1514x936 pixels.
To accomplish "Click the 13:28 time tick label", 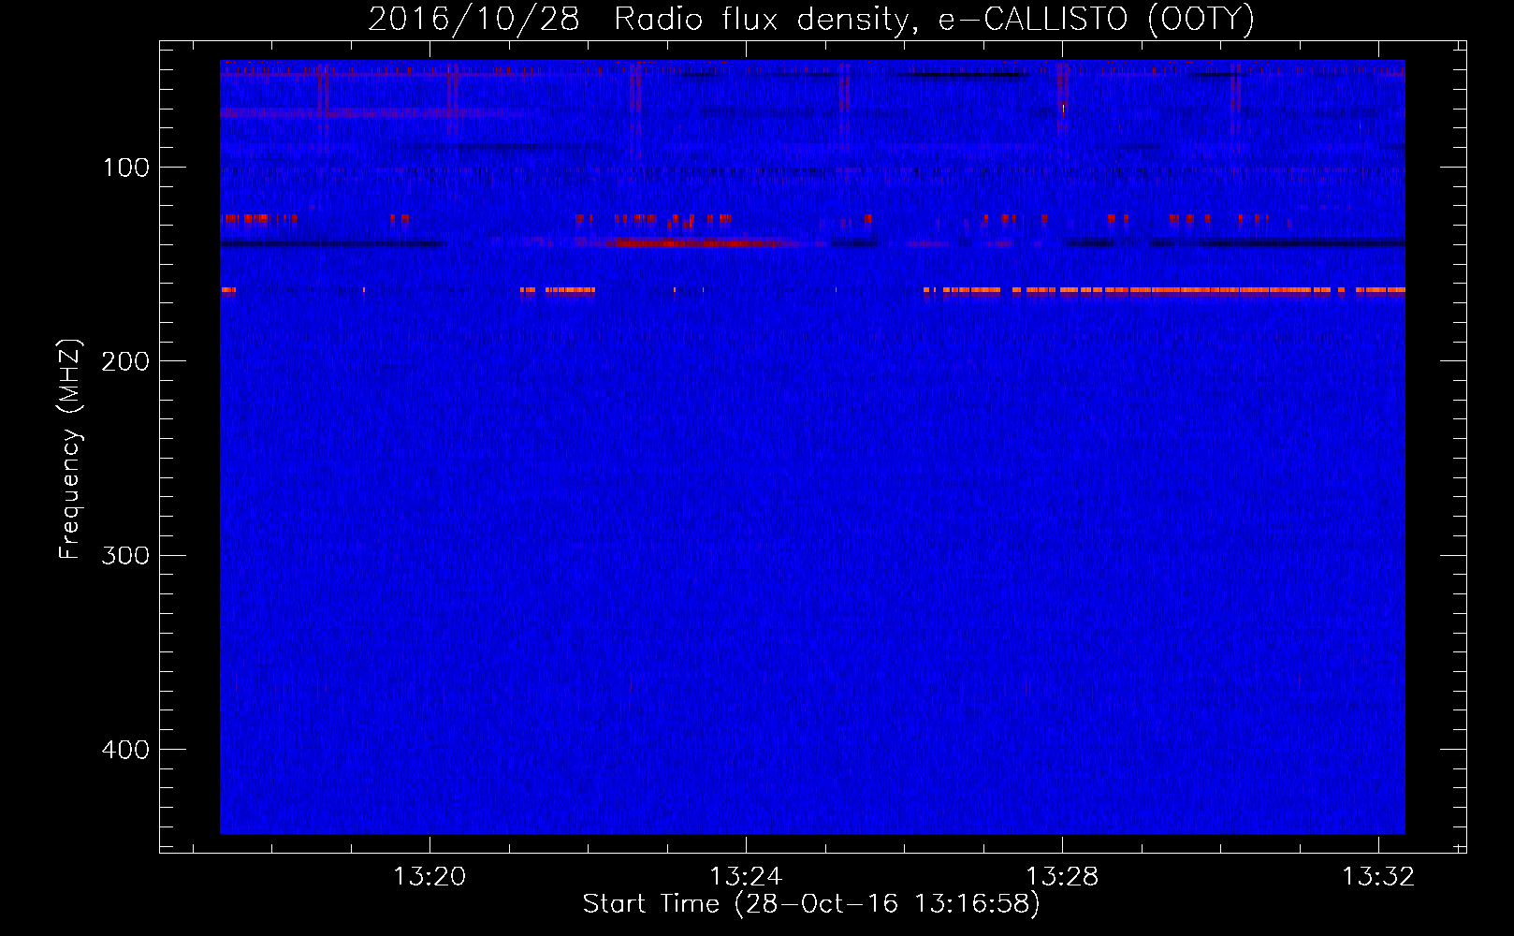I will tap(1062, 876).
